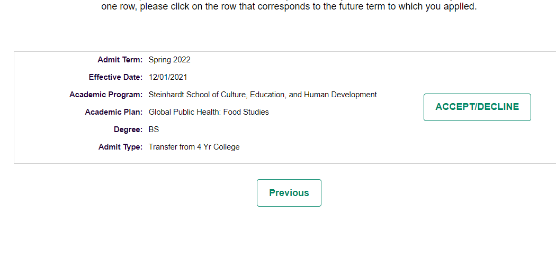Click the Admit Term label
This screenshot has width=556, height=260.
tap(120, 60)
